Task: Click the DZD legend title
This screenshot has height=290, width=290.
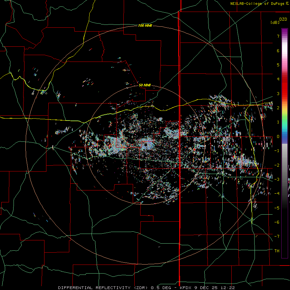Action: pyautogui.click(x=283, y=19)
